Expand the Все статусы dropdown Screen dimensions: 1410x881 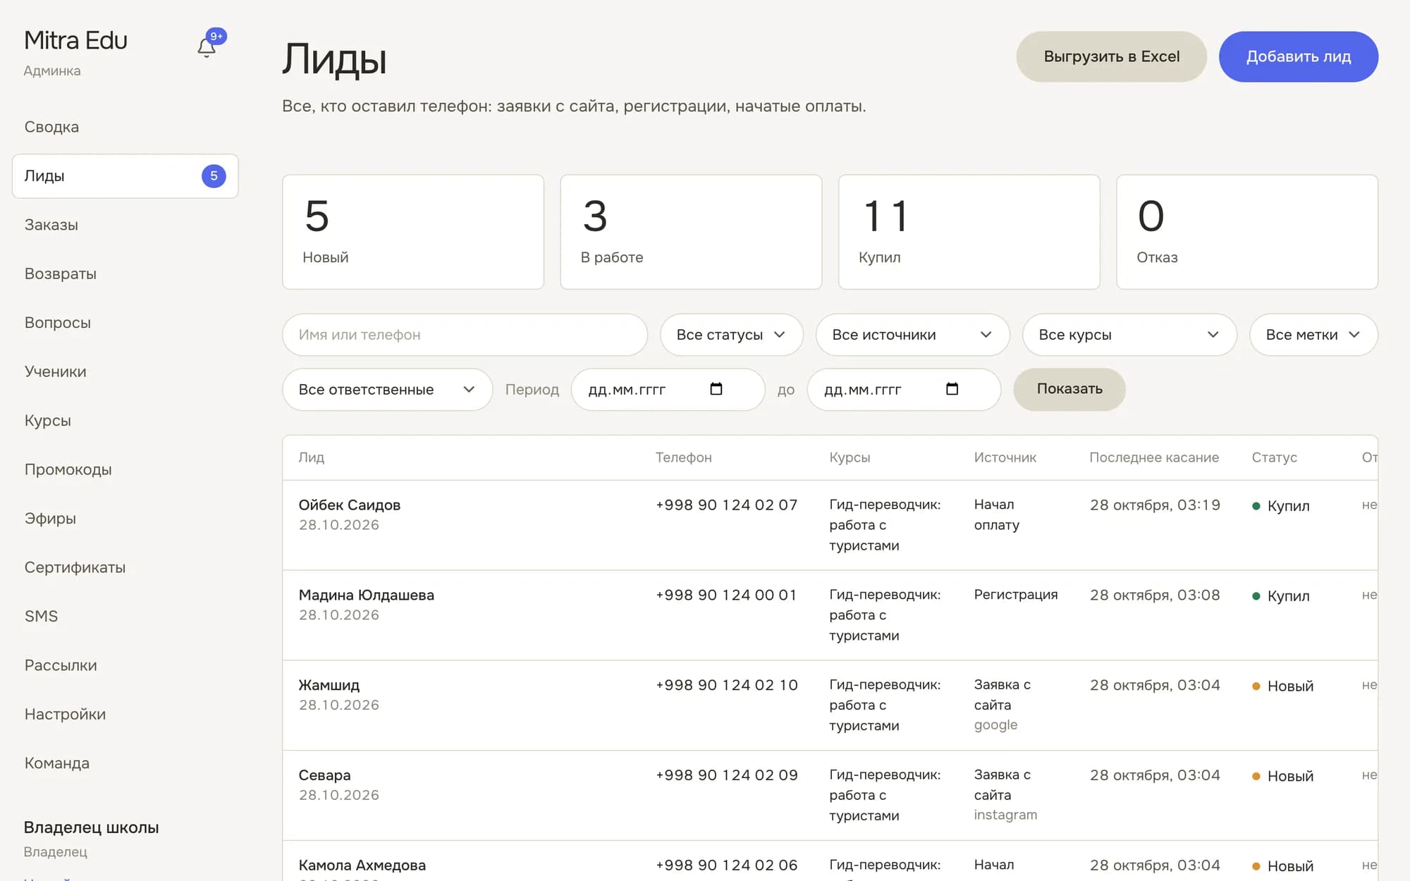click(731, 335)
